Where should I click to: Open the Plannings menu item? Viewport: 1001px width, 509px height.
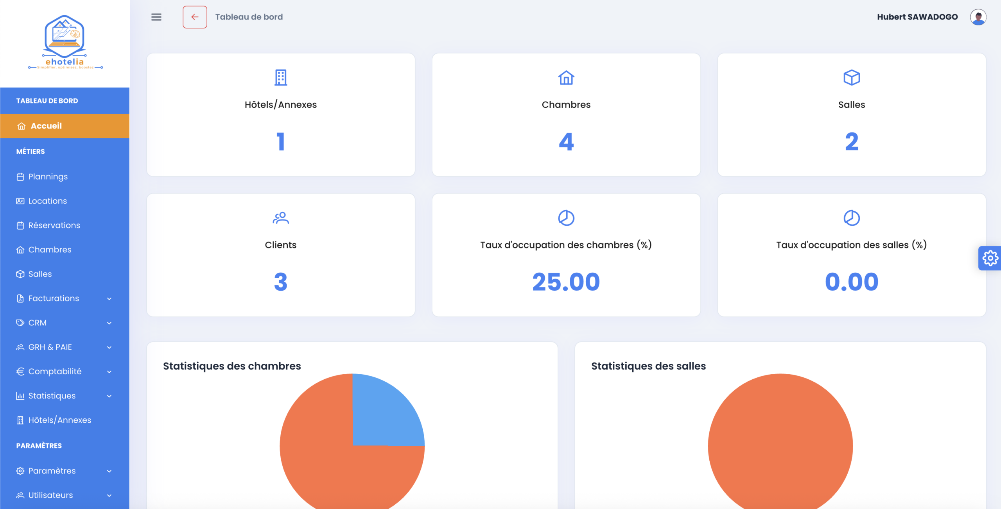48,177
